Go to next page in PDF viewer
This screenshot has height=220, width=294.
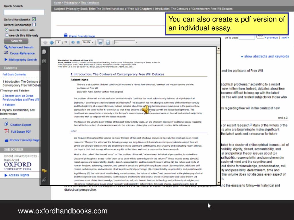[52, 43]
